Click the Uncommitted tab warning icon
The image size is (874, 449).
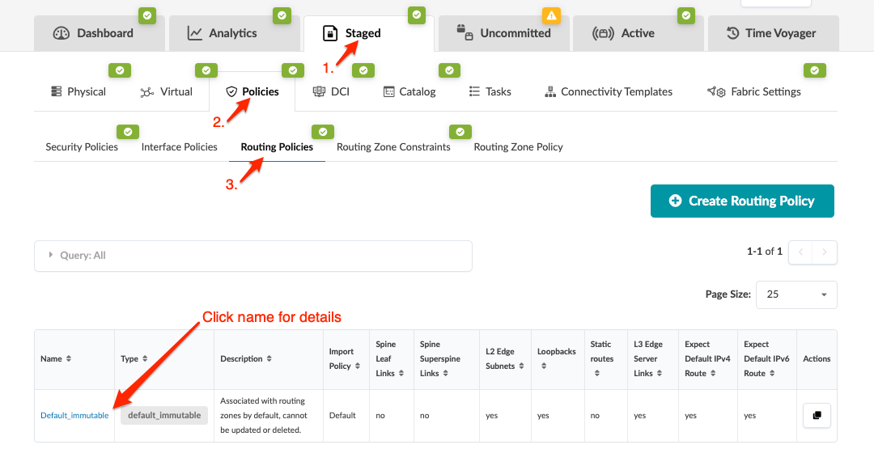click(x=550, y=15)
